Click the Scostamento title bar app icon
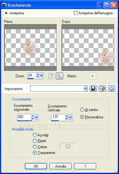Screen dimensions: 119x174 [x=4, y=5]
